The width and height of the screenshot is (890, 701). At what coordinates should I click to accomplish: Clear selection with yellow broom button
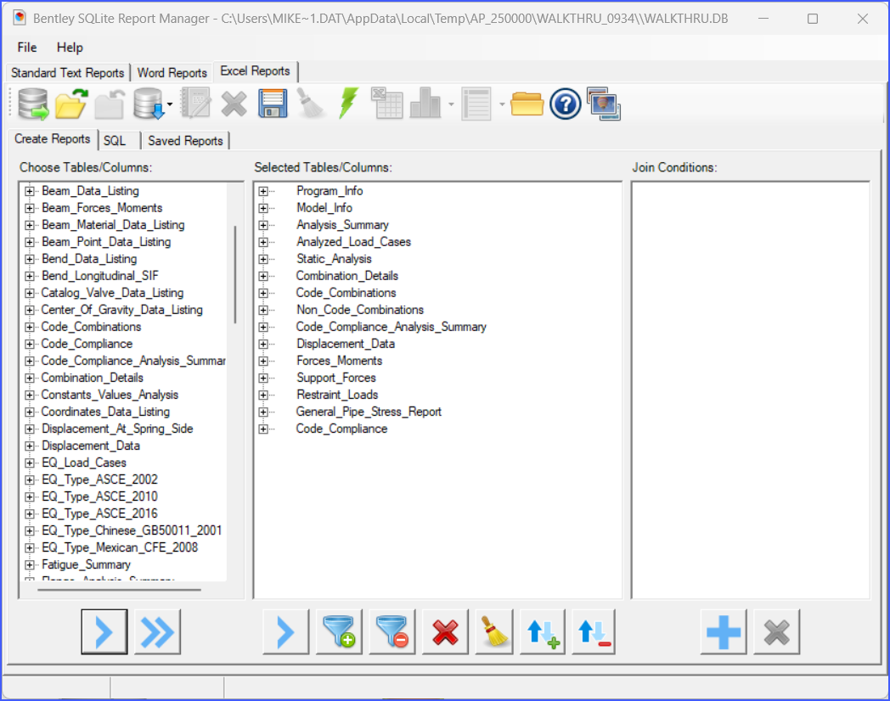[x=494, y=631]
